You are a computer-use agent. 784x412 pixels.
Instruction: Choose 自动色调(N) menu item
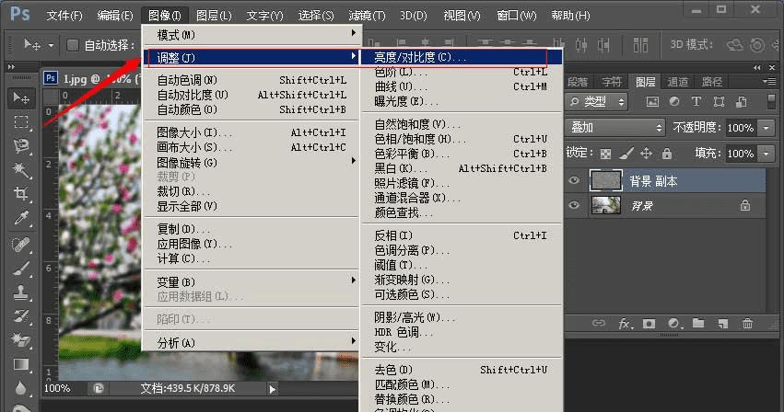coord(252,80)
